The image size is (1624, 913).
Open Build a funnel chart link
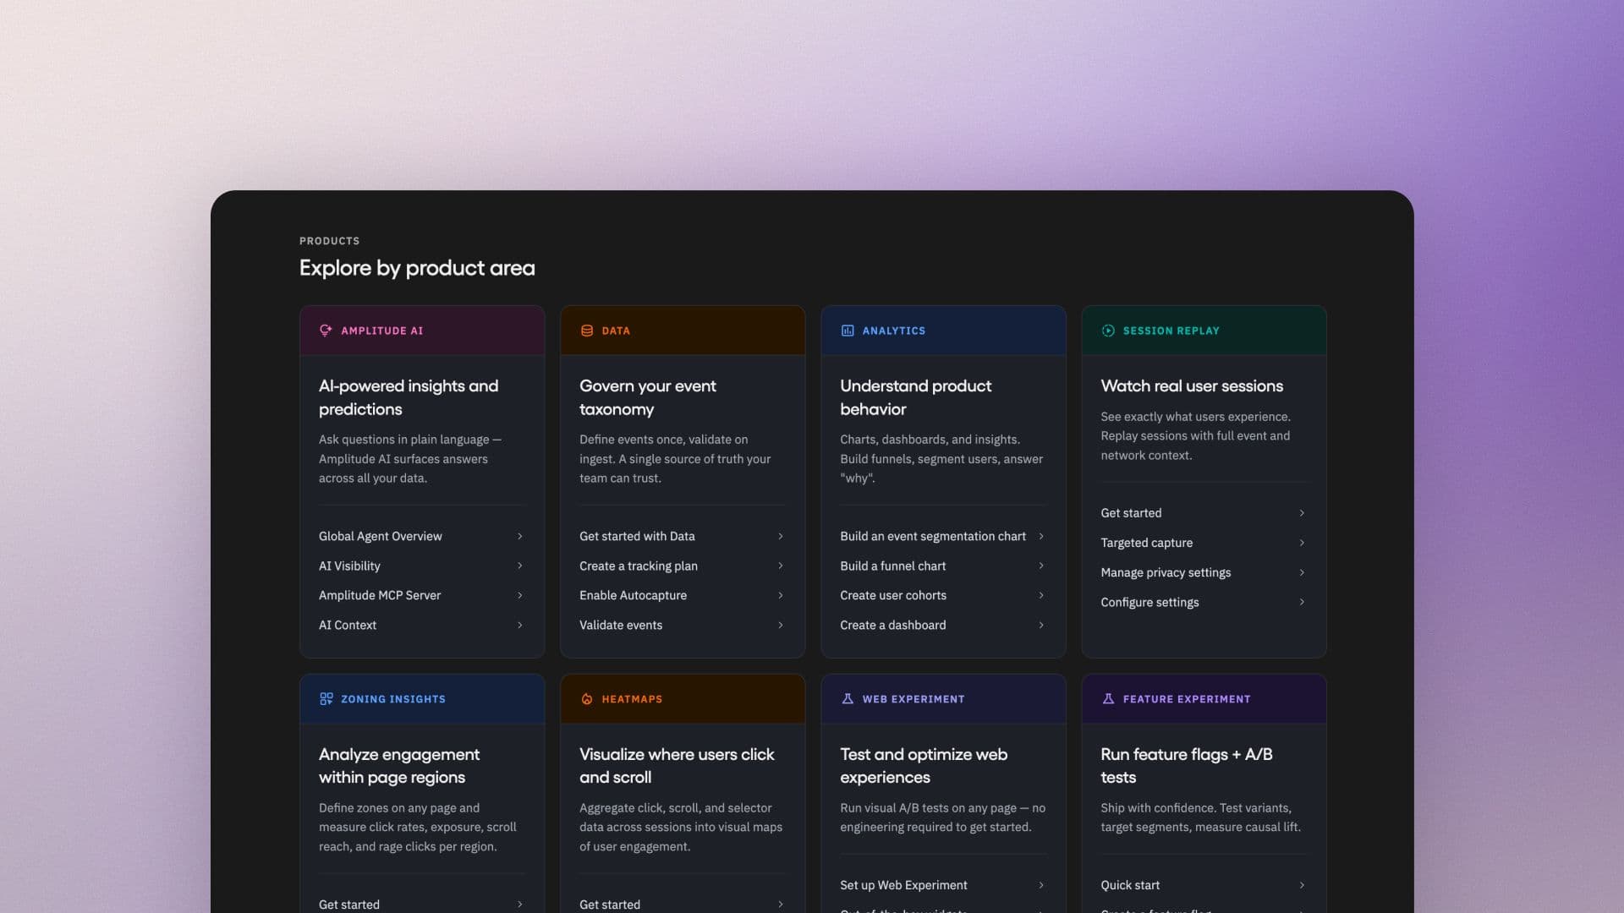[x=943, y=566]
